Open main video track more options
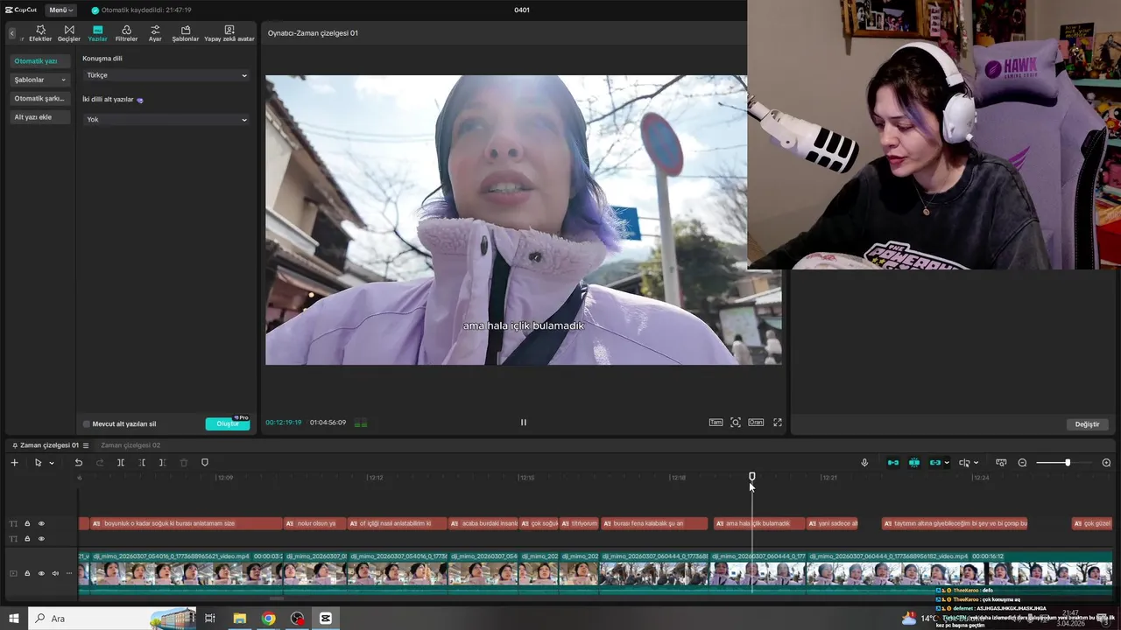This screenshot has height=630, width=1121. (69, 574)
